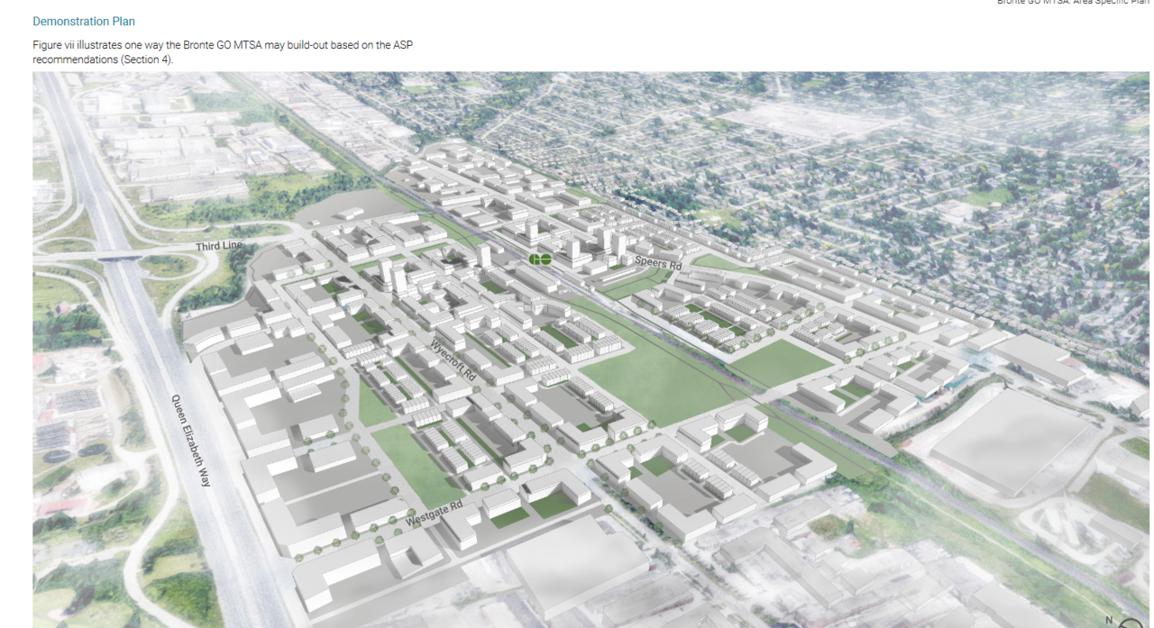Click the 'Speers Rd' road label
The height and width of the screenshot is (628, 1154).
pyautogui.click(x=658, y=263)
